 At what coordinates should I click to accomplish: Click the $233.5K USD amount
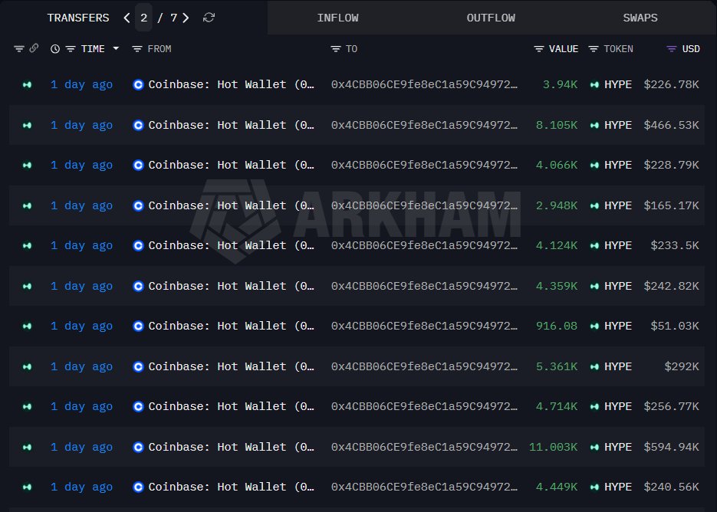(675, 245)
